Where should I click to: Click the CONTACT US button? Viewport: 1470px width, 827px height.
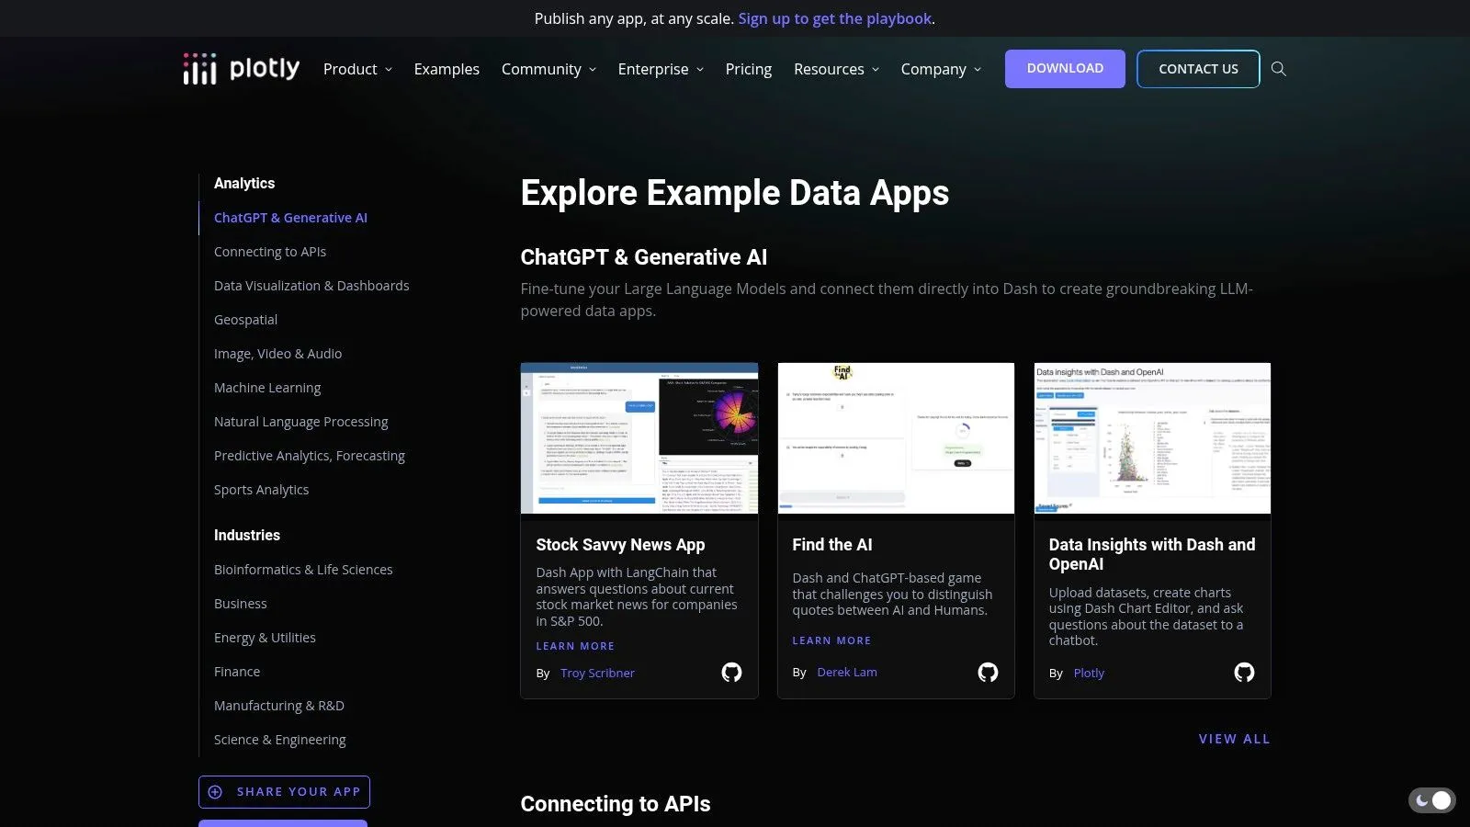(1198, 69)
